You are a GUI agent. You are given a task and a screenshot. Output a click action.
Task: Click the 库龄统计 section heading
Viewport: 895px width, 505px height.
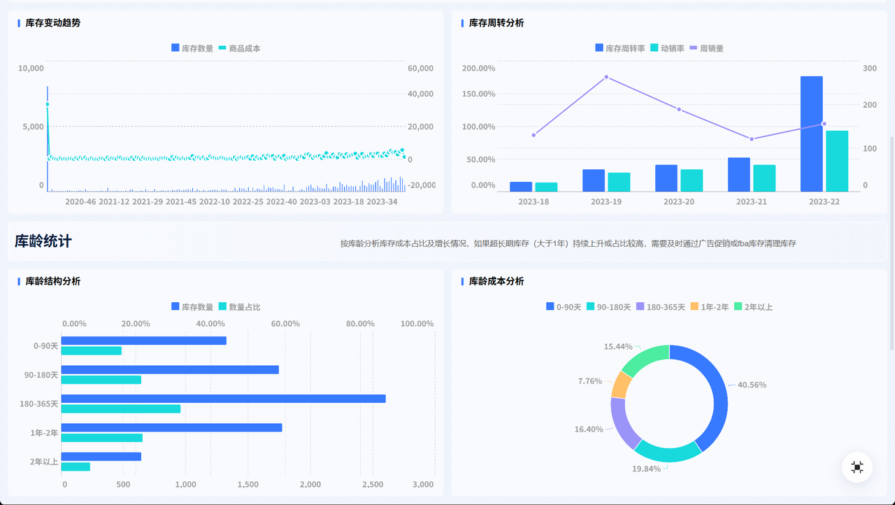coord(43,241)
